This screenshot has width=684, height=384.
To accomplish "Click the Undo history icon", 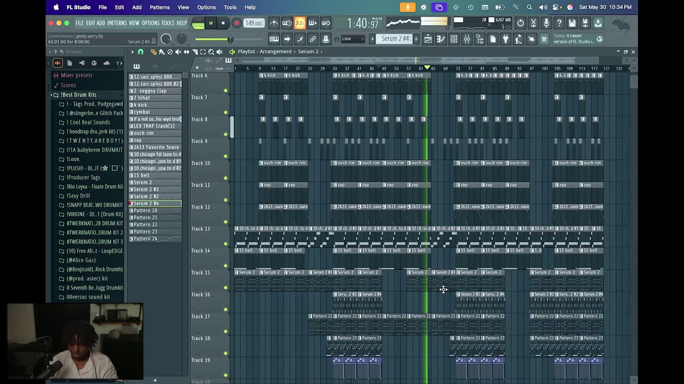I will point(520,23).
